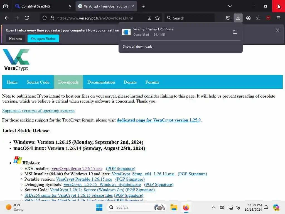Select the VeraCrypt tab
The height and width of the screenshot is (214, 285).
[x=106, y=6]
